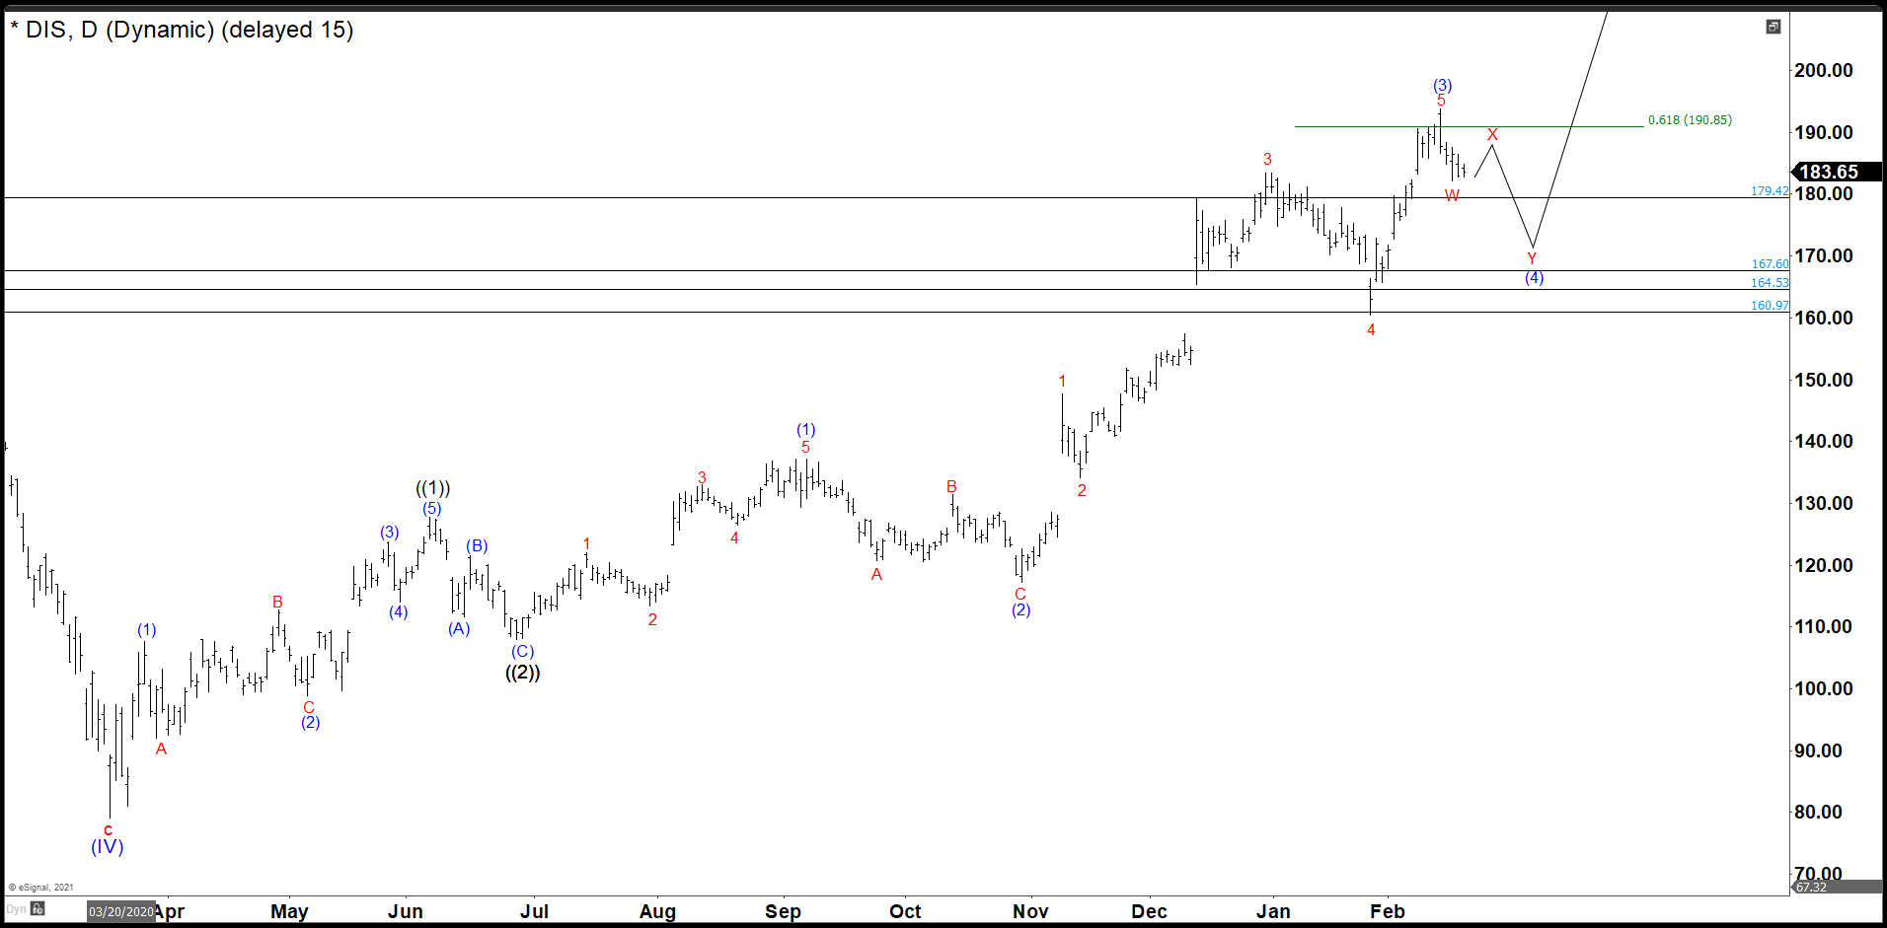Click the Dyn label in bottom corner
1887x928 pixels.
[16, 909]
